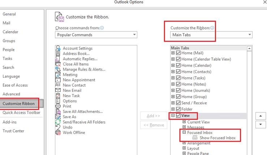The width and height of the screenshot is (267, 155).
Task: Go to the Advanced options category
Action: [11, 94]
